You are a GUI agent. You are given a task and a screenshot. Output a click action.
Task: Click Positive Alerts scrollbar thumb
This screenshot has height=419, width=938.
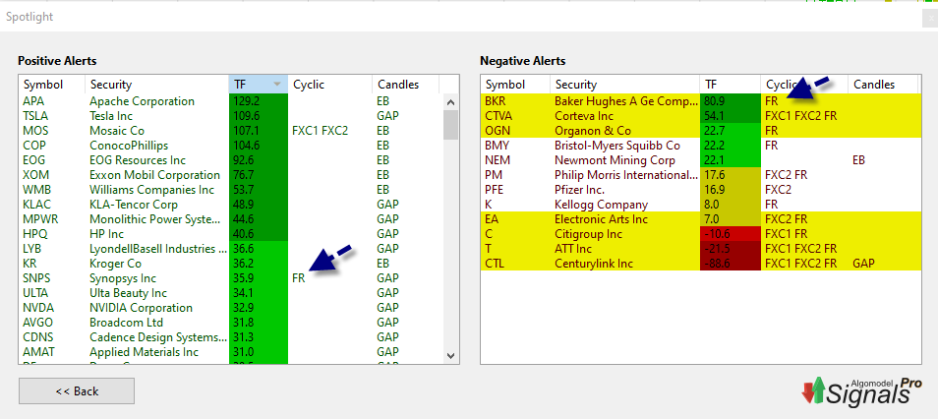[x=451, y=125]
